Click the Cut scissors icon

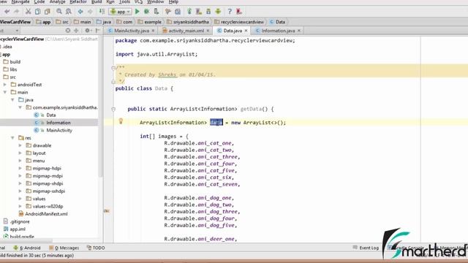pyautogui.click(x=28, y=12)
